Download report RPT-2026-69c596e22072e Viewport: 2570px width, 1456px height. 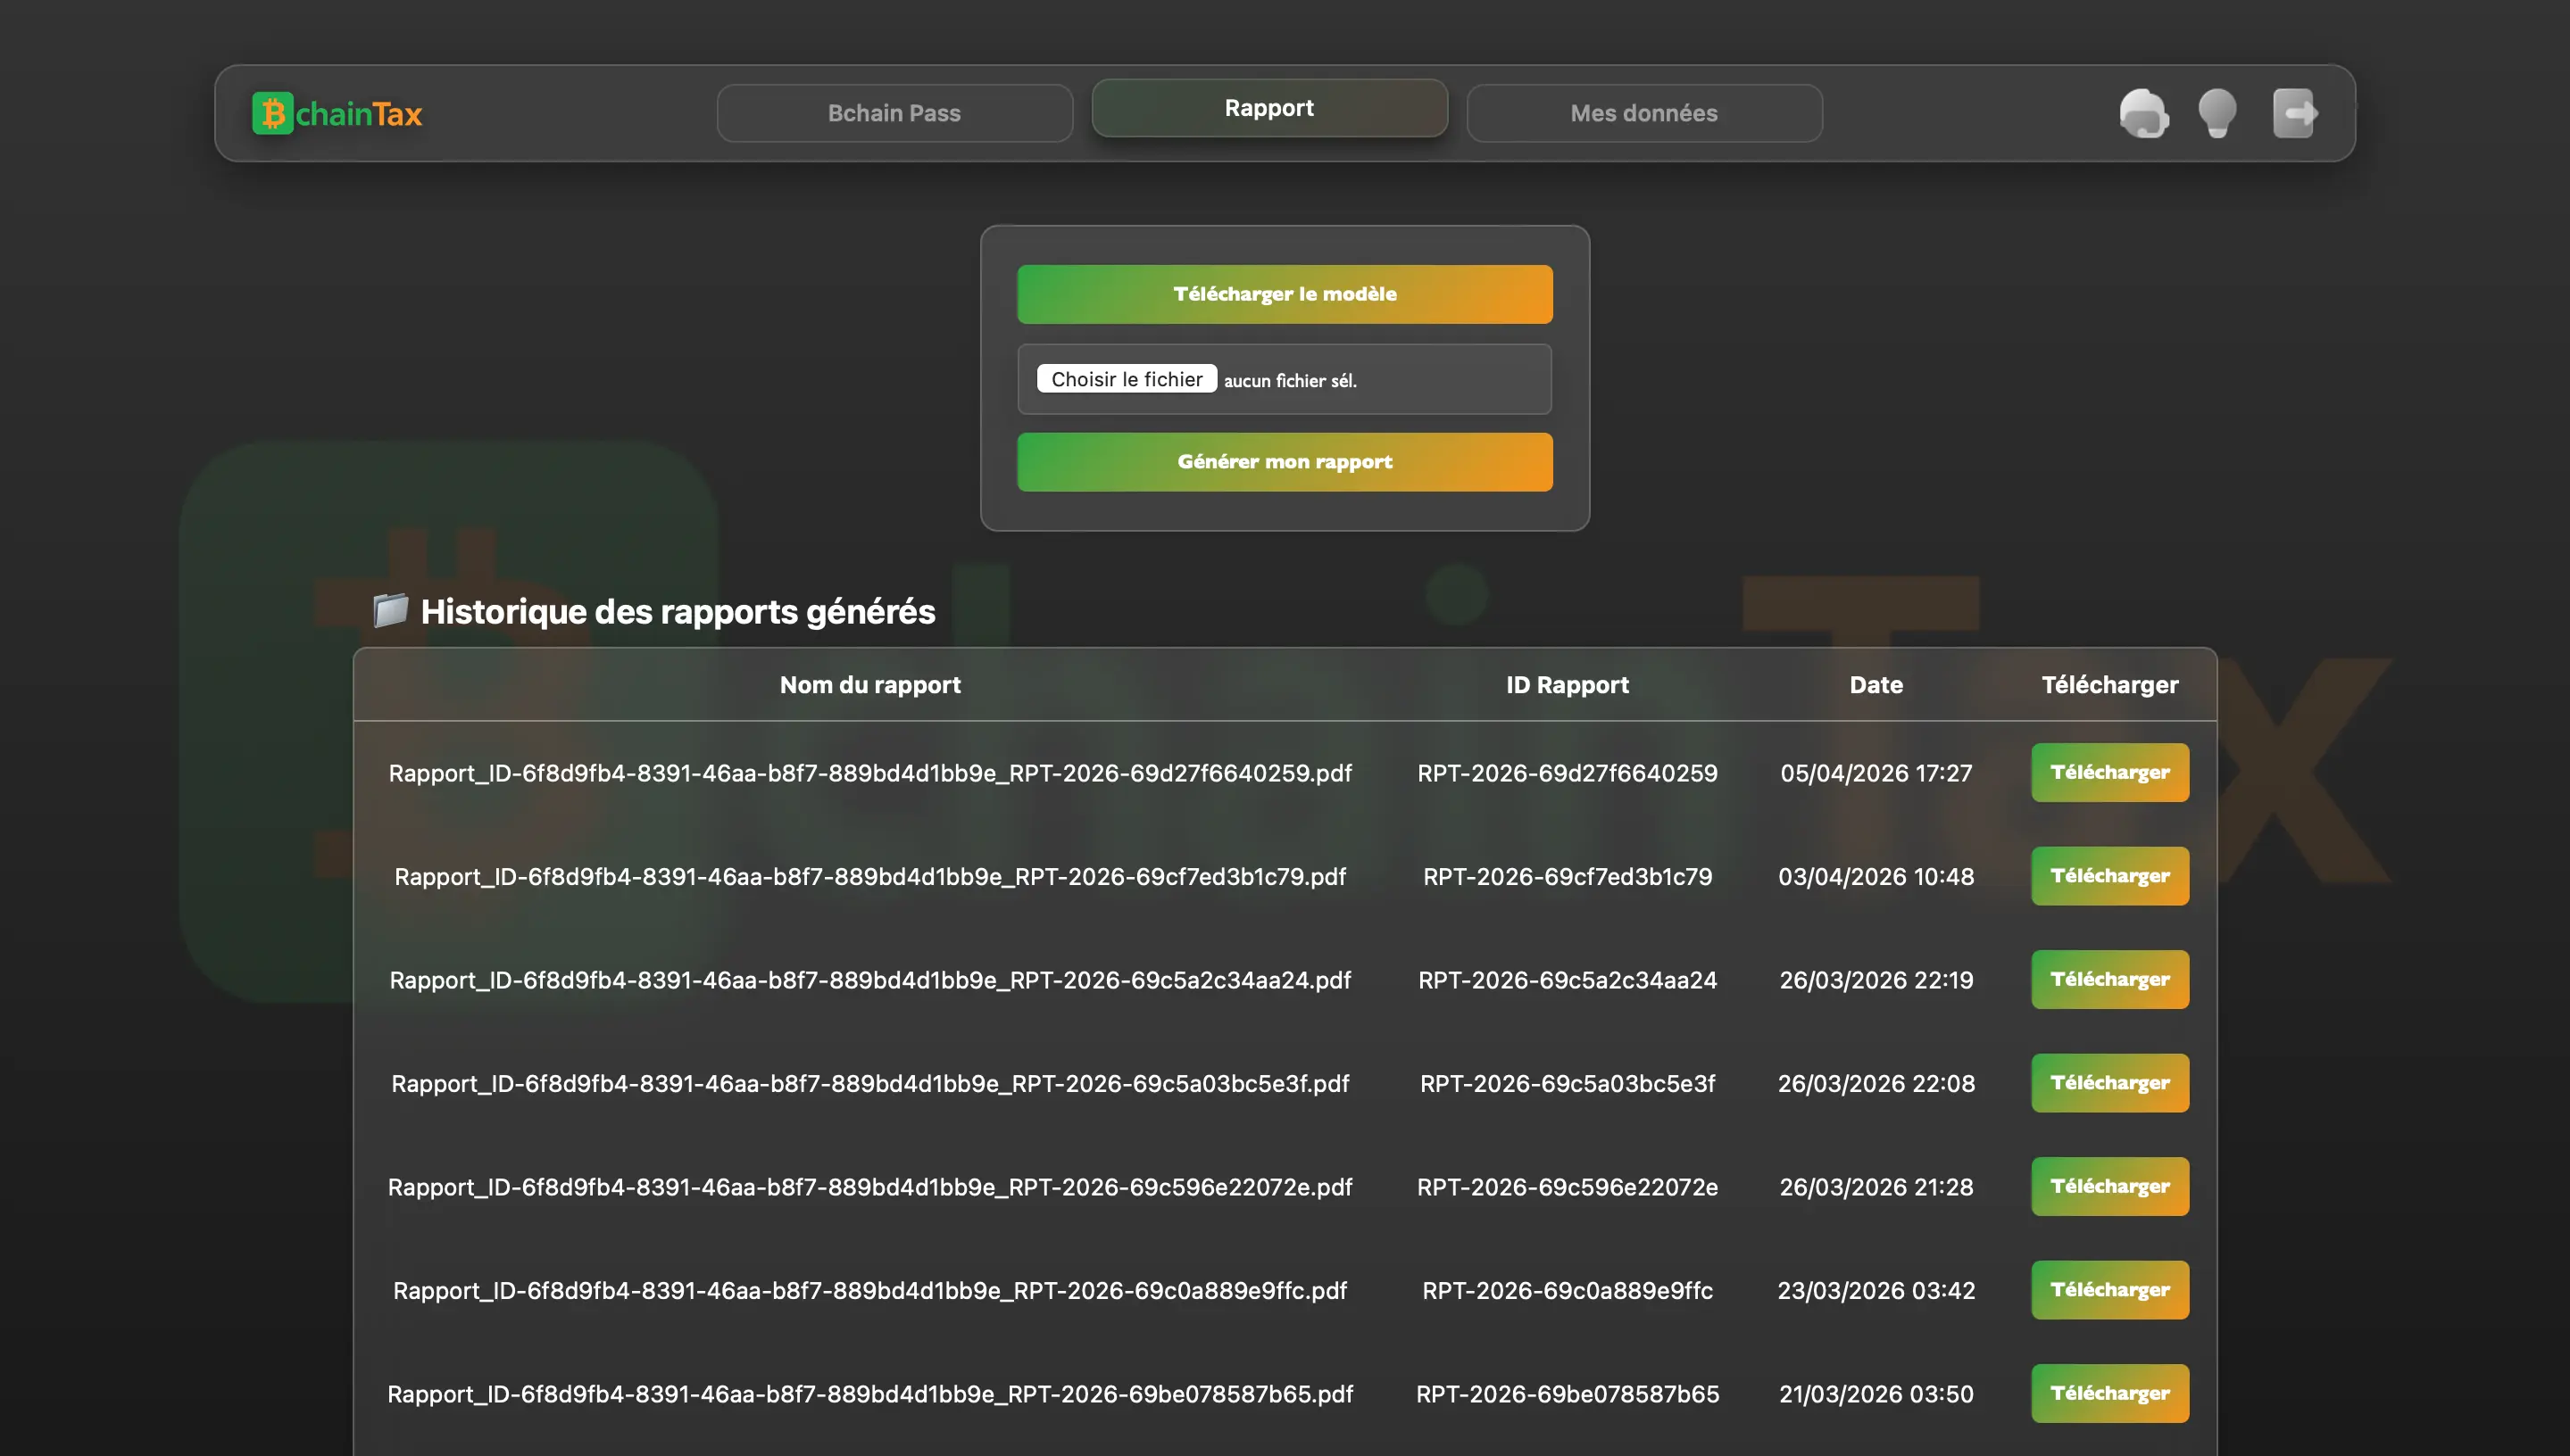tap(2108, 1187)
